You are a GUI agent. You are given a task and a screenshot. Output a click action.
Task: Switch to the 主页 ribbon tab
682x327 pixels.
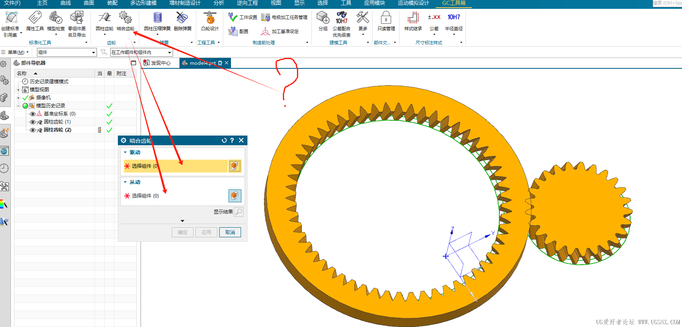42,3
